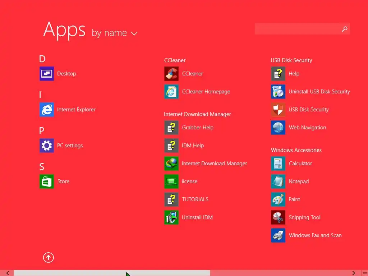Click the search magnifier icon
Image resolution: width=368 pixels, height=276 pixels.
[x=345, y=29]
